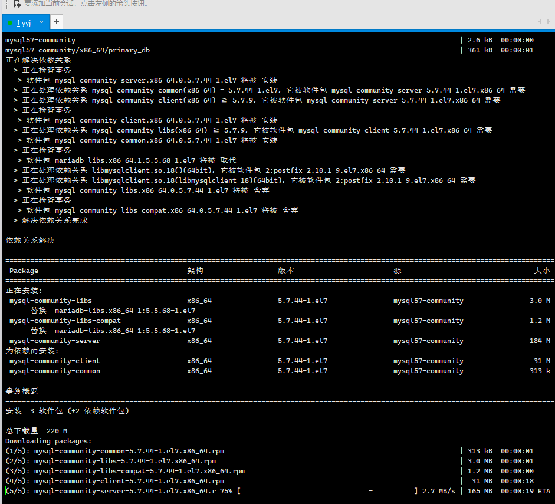Click the '正在解决依赖关系' line
Viewport: 555px width, 504px height.
[38, 60]
